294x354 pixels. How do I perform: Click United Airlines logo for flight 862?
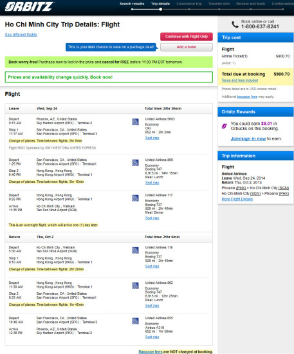click(135, 286)
